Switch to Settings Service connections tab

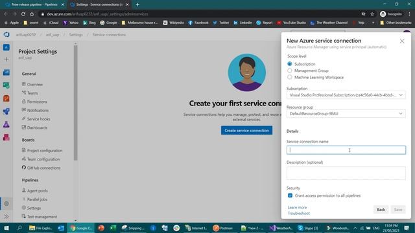99,5
